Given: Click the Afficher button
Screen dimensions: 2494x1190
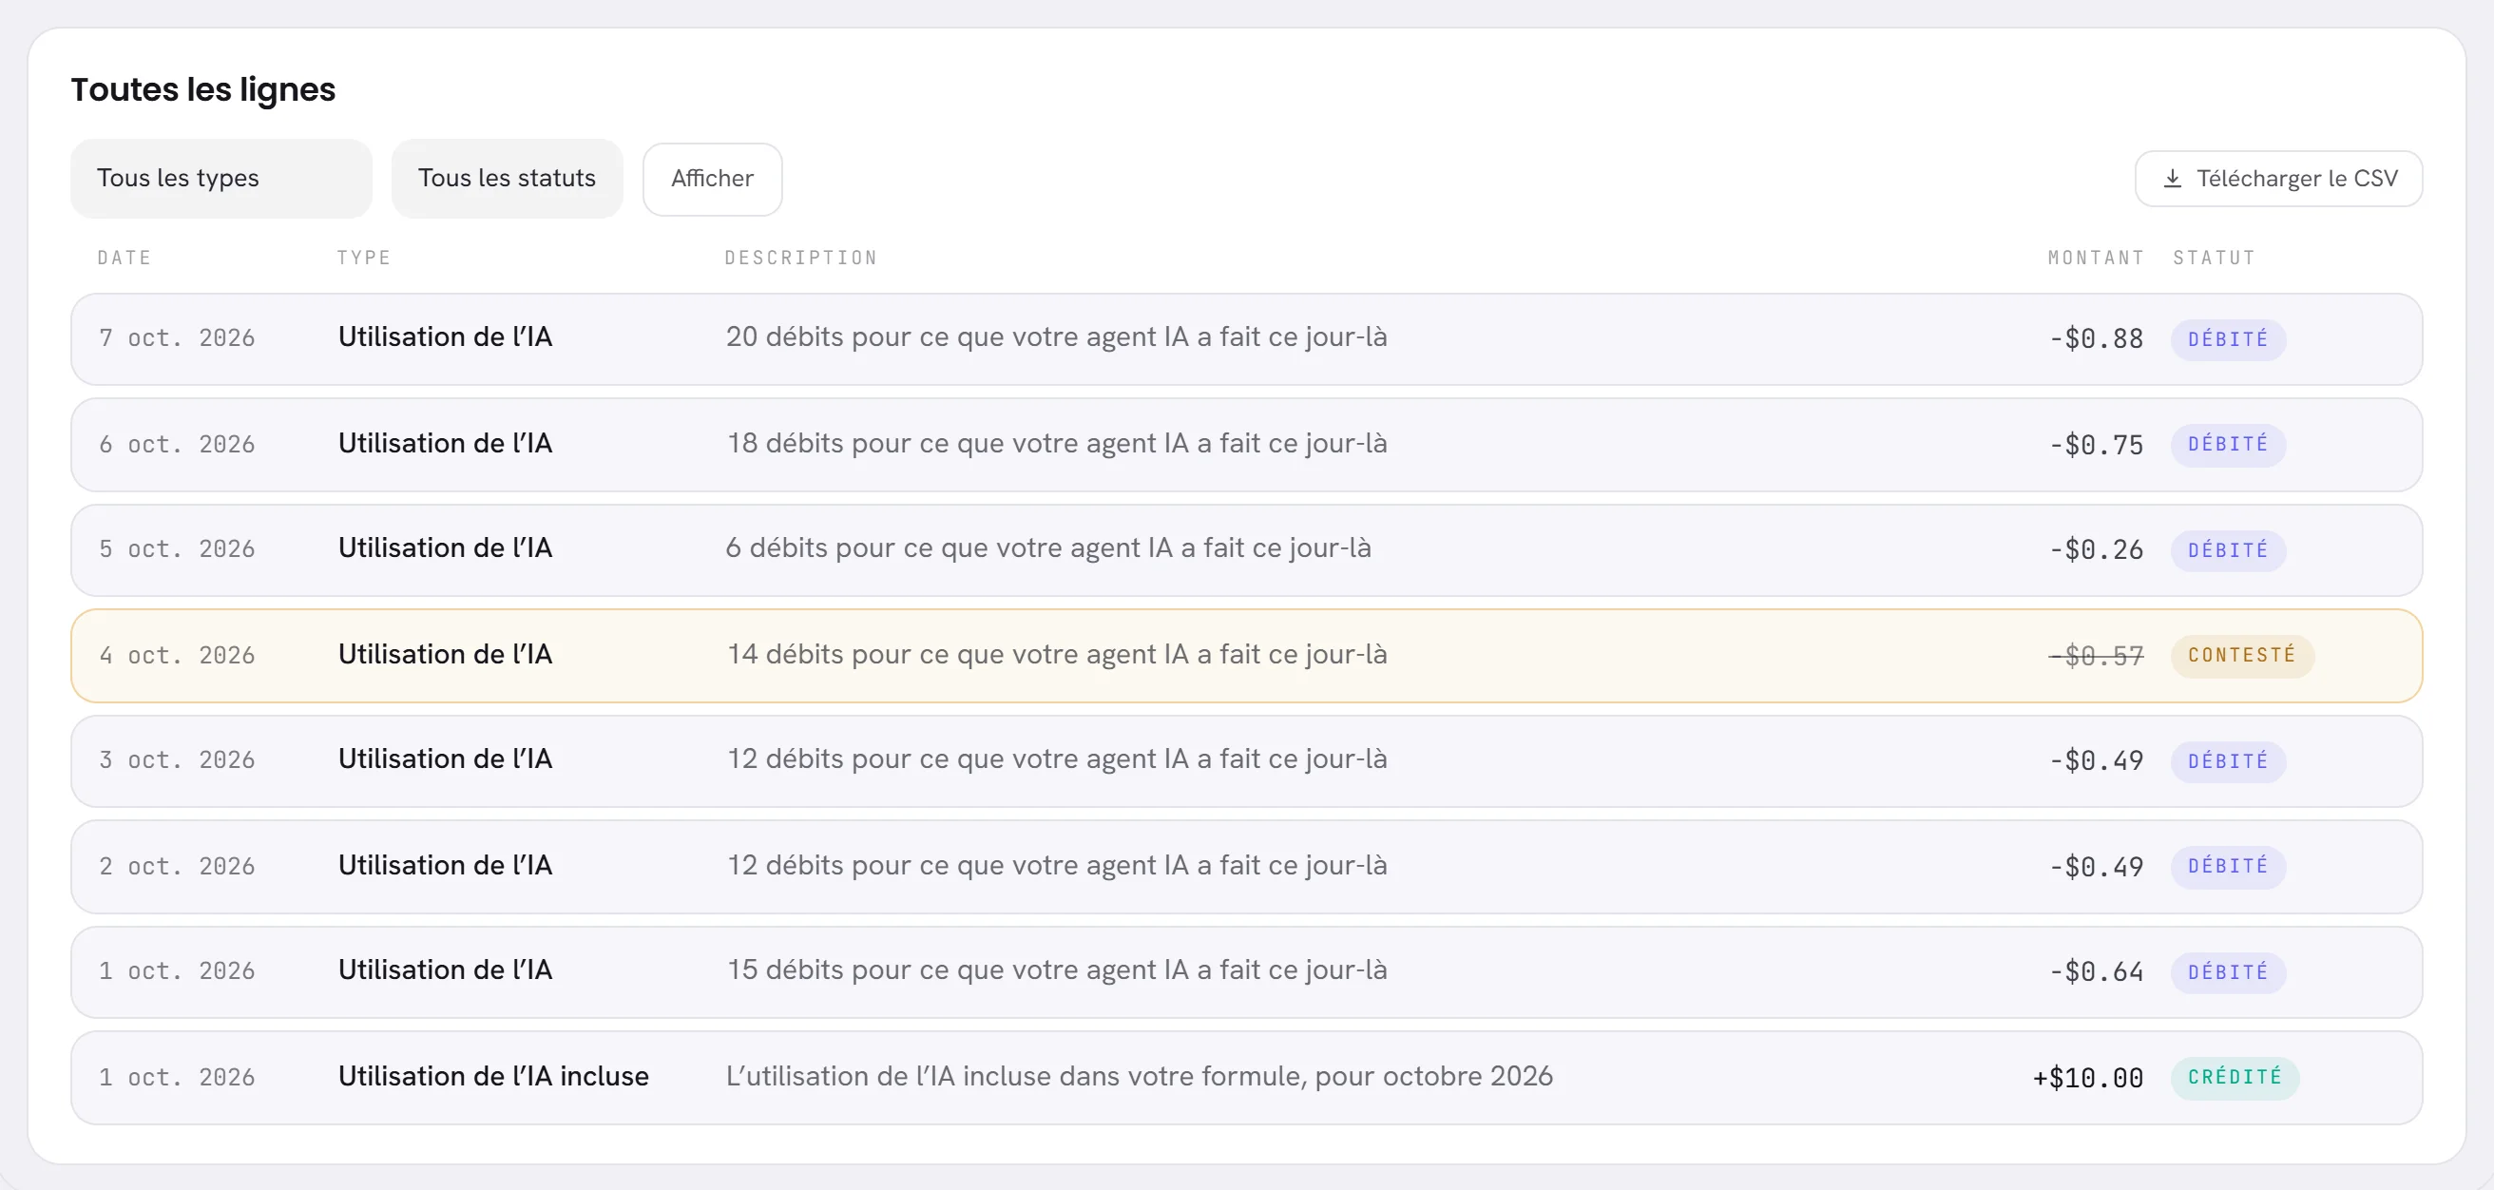Looking at the screenshot, I should click(x=713, y=179).
